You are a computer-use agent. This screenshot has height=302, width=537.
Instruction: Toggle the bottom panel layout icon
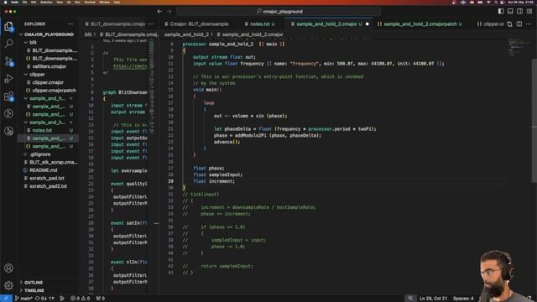pyautogui.click(x=510, y=11)
